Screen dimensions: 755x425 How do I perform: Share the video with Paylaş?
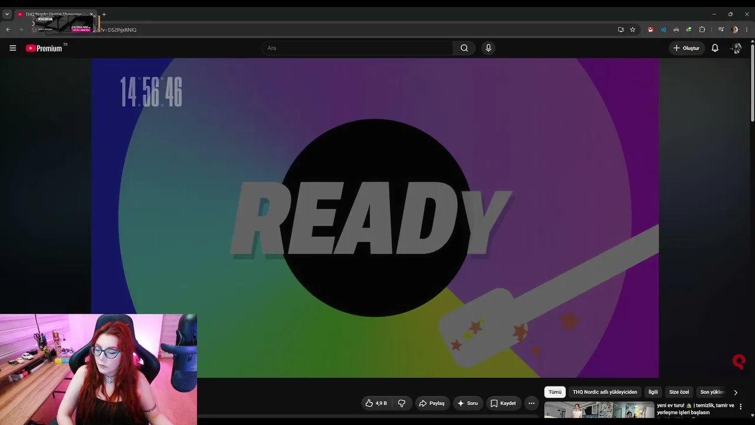tap(432, 403)
